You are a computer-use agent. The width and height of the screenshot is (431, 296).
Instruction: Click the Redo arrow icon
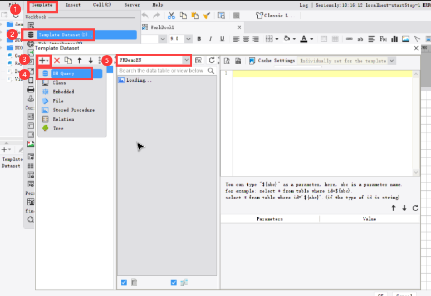click(156, 16)
